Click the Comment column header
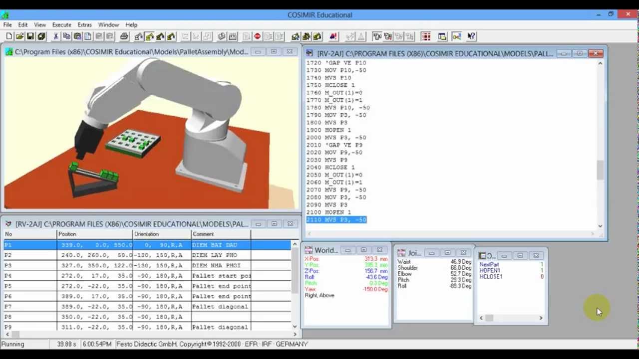The height and width of the screenshot is (359, 639). pos(221,234)
